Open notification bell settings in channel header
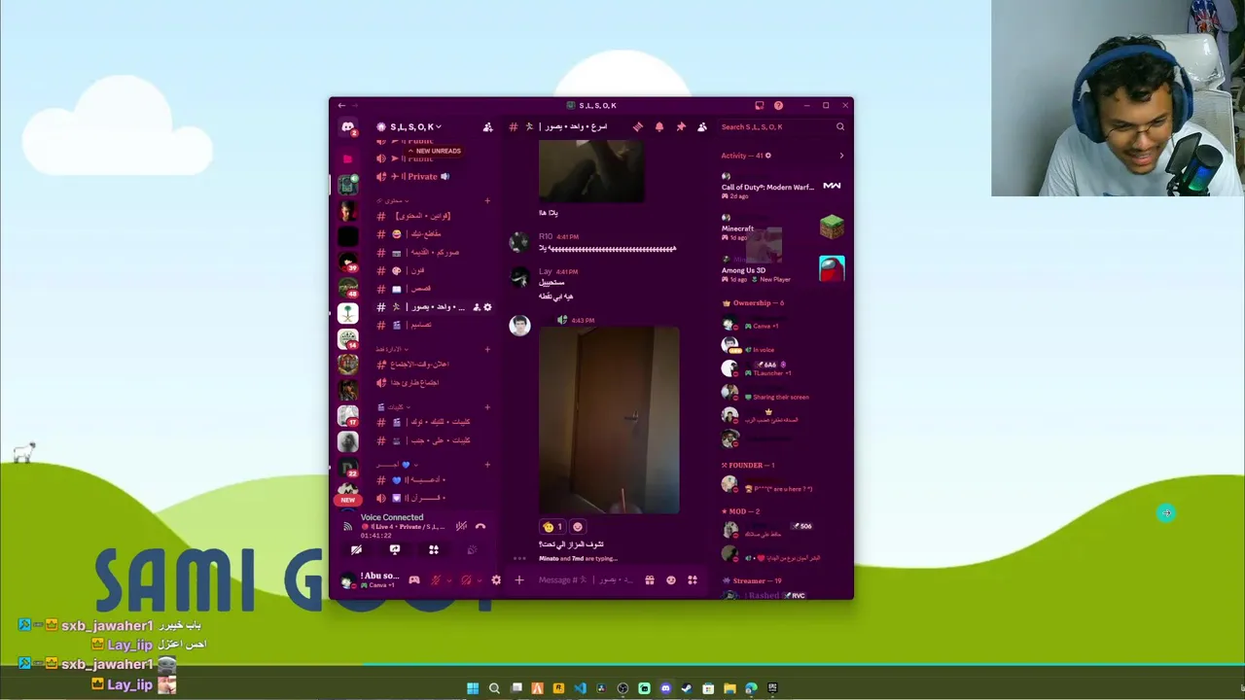 659,127
